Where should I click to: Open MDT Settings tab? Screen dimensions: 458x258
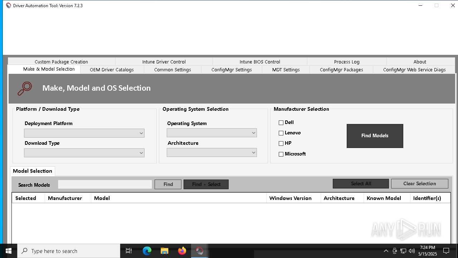(x=286, y=70)
